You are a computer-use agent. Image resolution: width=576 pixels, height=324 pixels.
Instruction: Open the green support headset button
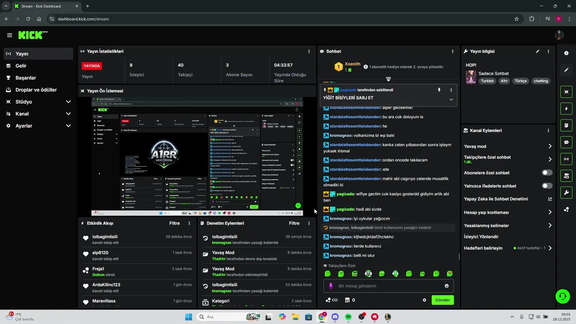pyautogui.click(x=562, y=296)
